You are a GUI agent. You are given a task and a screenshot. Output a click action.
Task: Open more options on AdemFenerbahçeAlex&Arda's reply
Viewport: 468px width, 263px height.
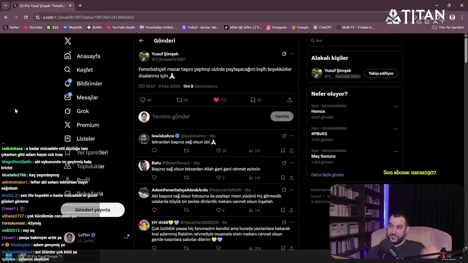pyautogui.click(x=291, y=190)
